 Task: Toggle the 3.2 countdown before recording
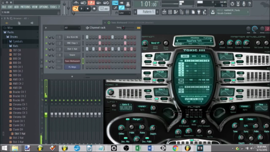click(x=91, y=3)
